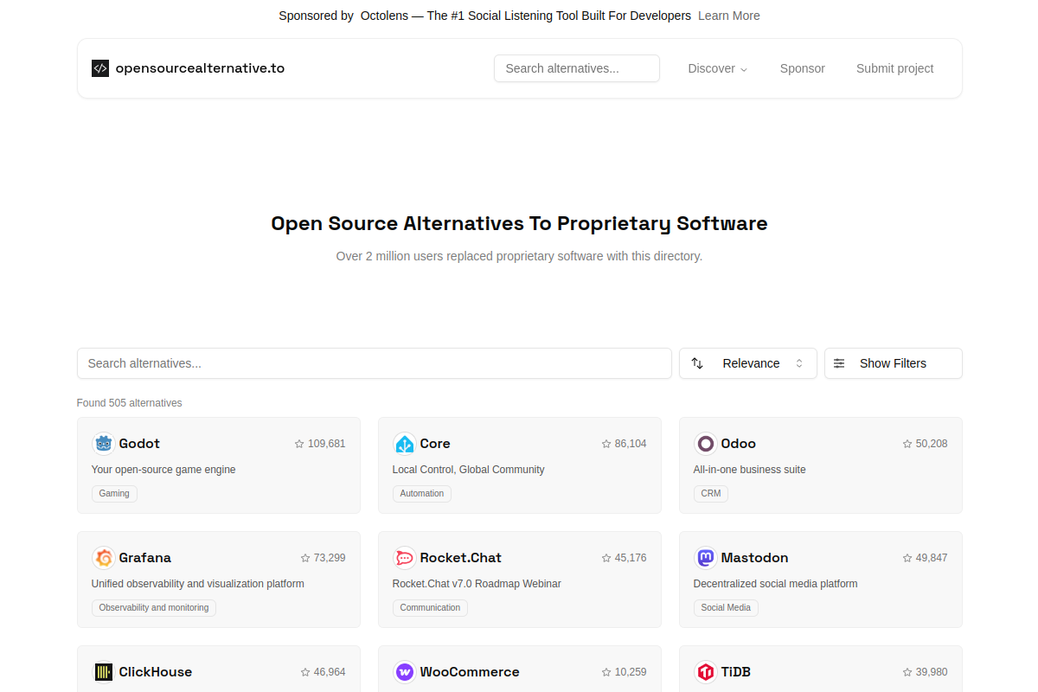This screenshot has height=692, width=1038.
Task: Click the star icon beside 10,259
Action: [x=606, y=672]
